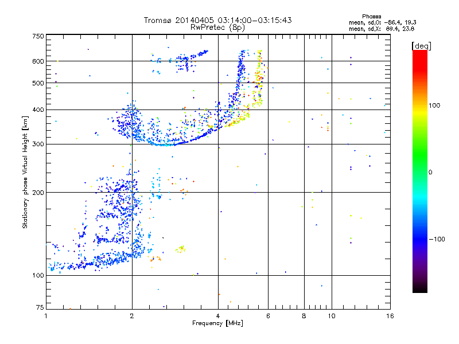Click the y-axis tick label '500'
This screenshot has width=459, height=344.
[38, 83]
